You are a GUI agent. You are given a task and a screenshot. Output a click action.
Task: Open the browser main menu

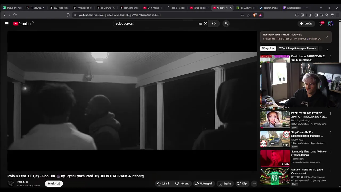337,15
